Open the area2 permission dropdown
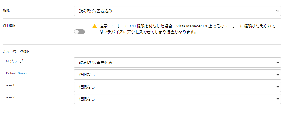Image resolution: width=284 pixels, height=113 pixels. click(177, 99)
